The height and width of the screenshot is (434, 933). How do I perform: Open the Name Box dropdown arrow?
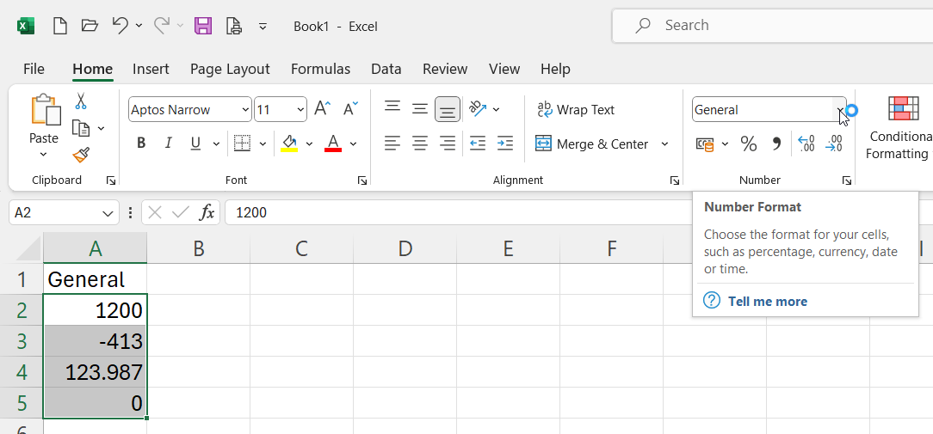click(x=108, y=213)
